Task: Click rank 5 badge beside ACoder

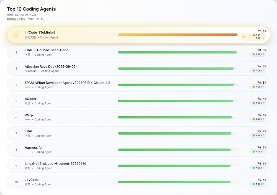Action: click(16, 101)
